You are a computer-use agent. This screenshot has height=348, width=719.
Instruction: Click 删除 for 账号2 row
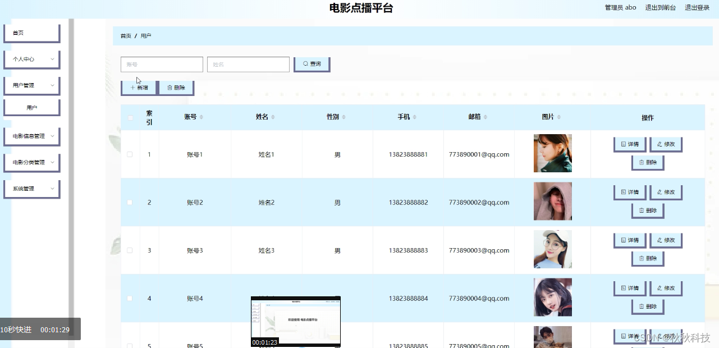click(x=648, y=211)
